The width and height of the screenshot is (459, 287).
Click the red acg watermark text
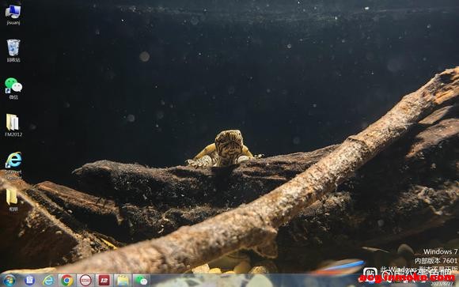pyautogui.click(x=407, y=278)
